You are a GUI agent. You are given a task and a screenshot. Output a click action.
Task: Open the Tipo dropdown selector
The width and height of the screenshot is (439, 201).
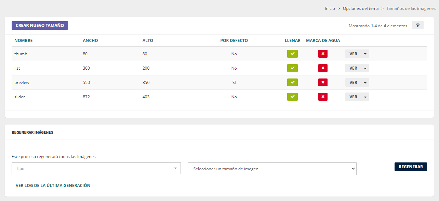point(96,168)
